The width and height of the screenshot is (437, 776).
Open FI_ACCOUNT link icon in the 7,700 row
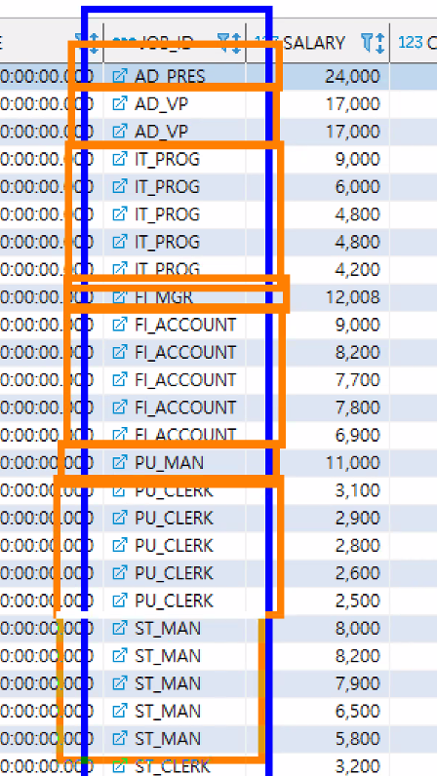click(x=119, y=379)
